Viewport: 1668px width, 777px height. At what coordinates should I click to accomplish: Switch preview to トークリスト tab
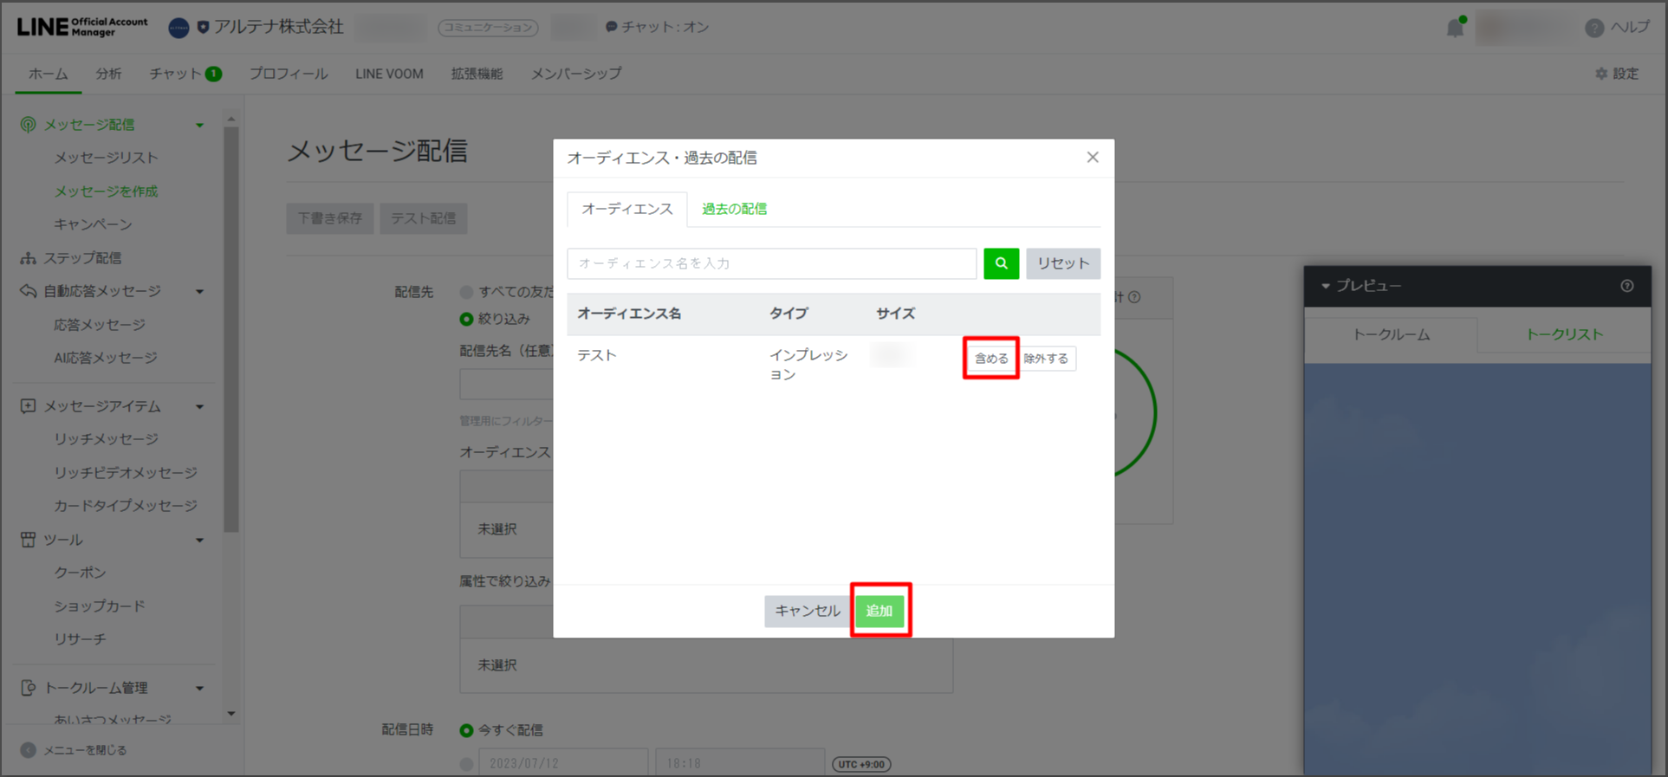click(1564, 334)
